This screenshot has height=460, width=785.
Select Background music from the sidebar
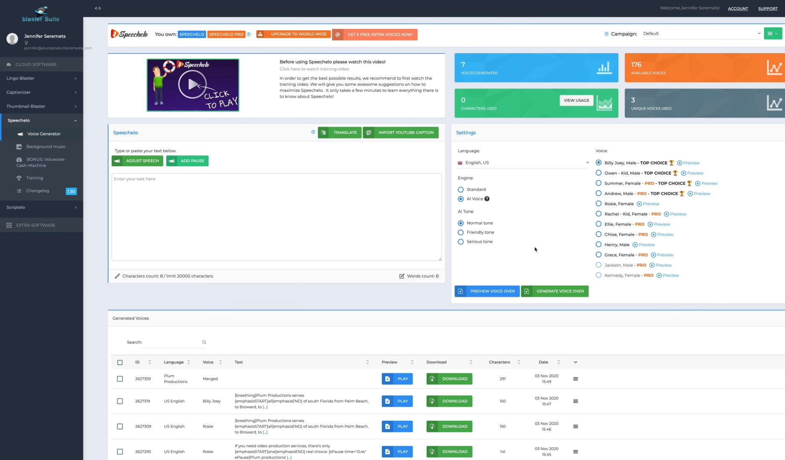tap(46, 146)
